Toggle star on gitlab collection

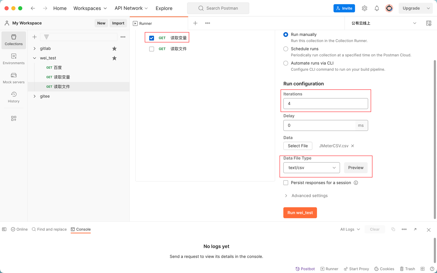point(114,48)
